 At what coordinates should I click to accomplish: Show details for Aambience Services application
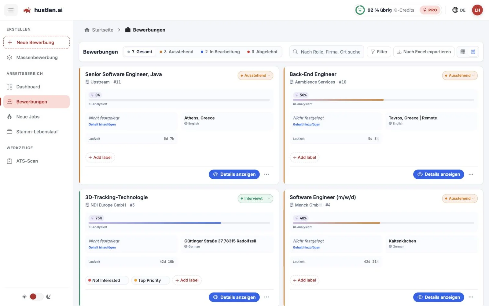439,174
